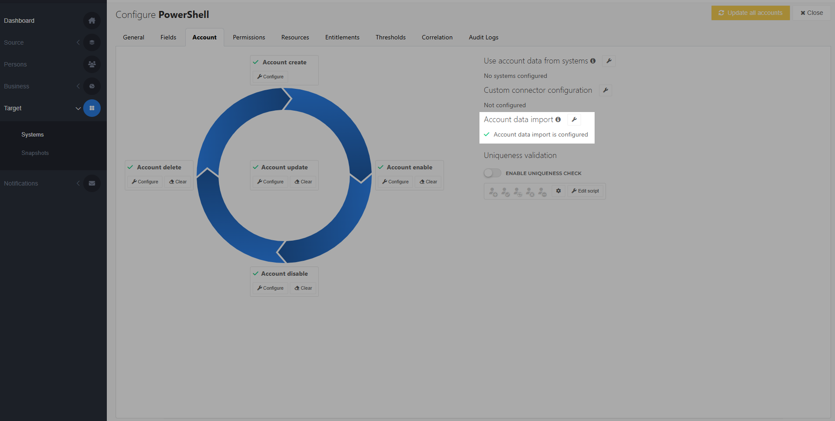Image resolution: width=835 pixels, height=421 pixels.
Task: Select the Account tab
Action: pos(204,37)
